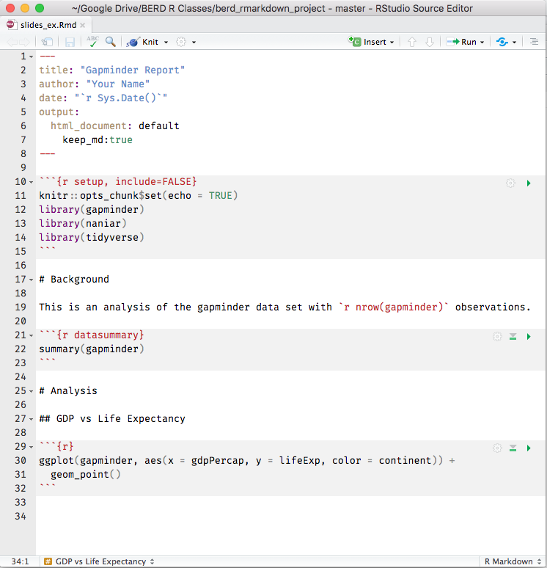
Task: Go to next chunk arrow
Action: [430, 42]
